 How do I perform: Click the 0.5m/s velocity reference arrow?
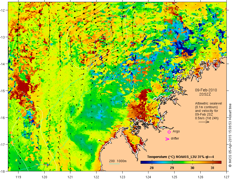[x=204, y=122]
